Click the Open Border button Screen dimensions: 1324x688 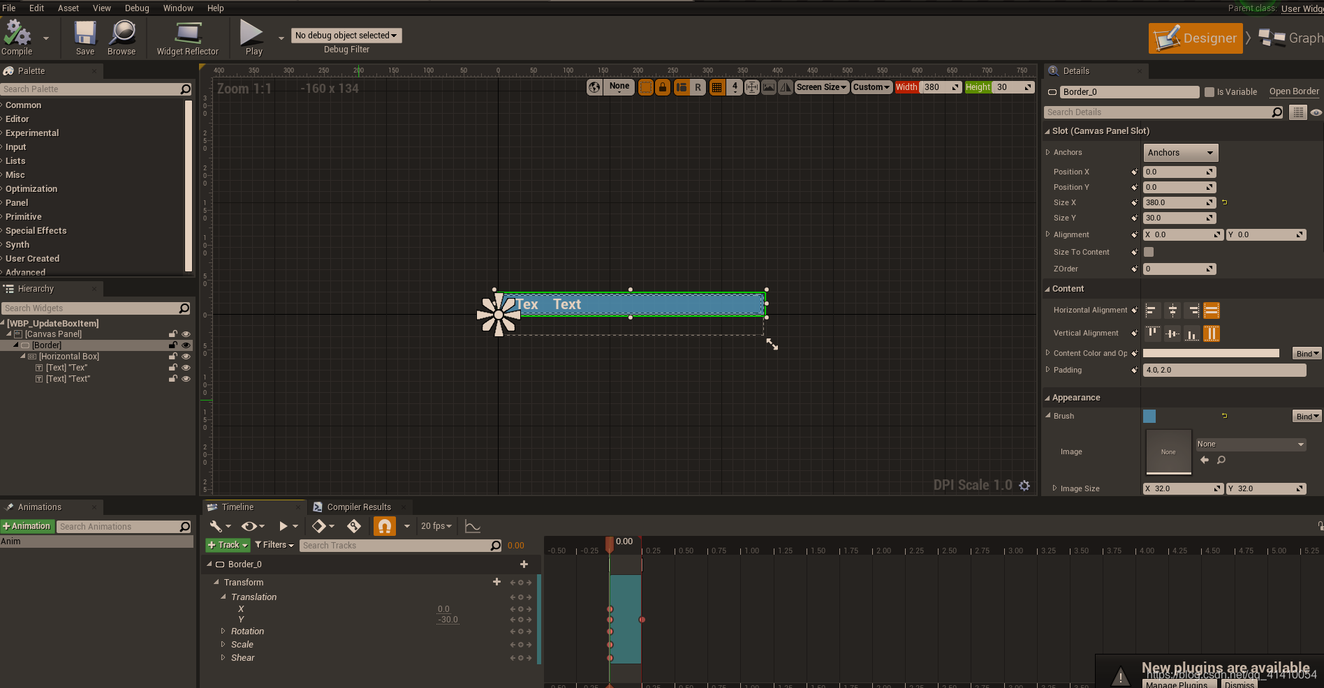(1294, 91)
